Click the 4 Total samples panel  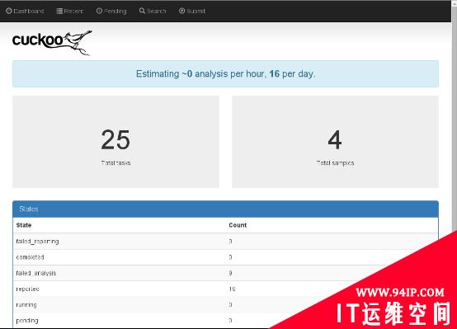(x=335, y=142)
